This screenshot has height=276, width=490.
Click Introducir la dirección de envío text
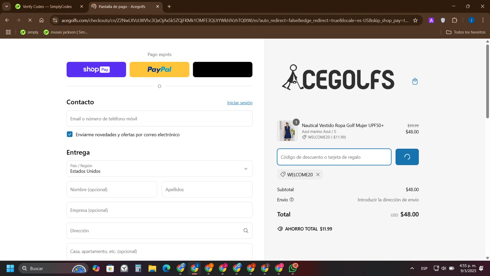(388, 200)
